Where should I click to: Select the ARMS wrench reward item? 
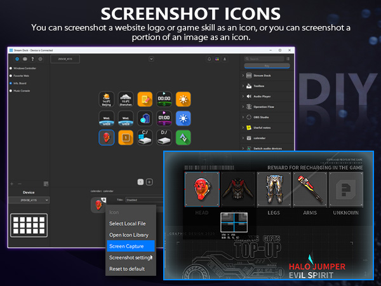pyautogui.click(x=310, y=189)
